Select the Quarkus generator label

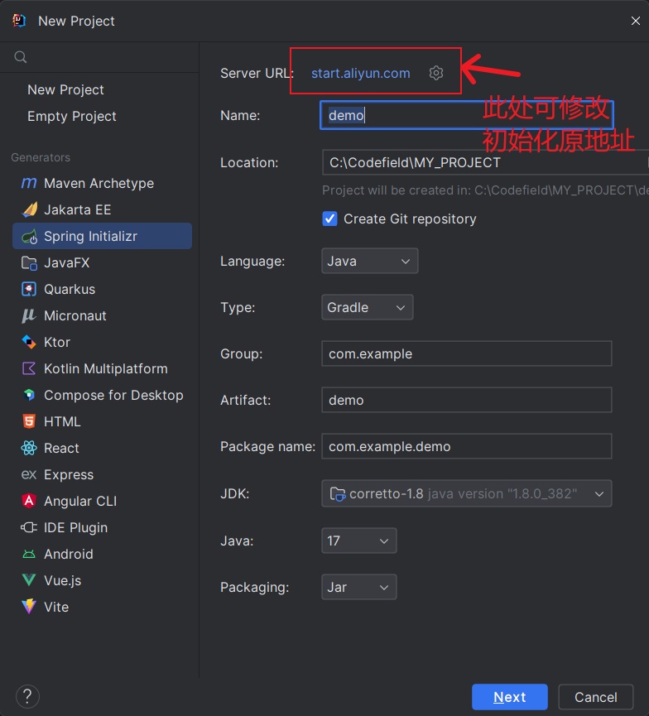pos(70,289)
